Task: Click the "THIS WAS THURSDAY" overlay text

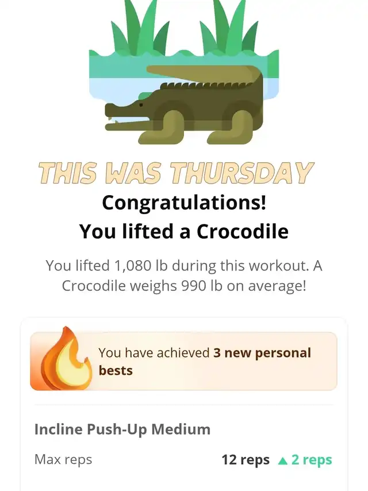Action: (176, 173)
